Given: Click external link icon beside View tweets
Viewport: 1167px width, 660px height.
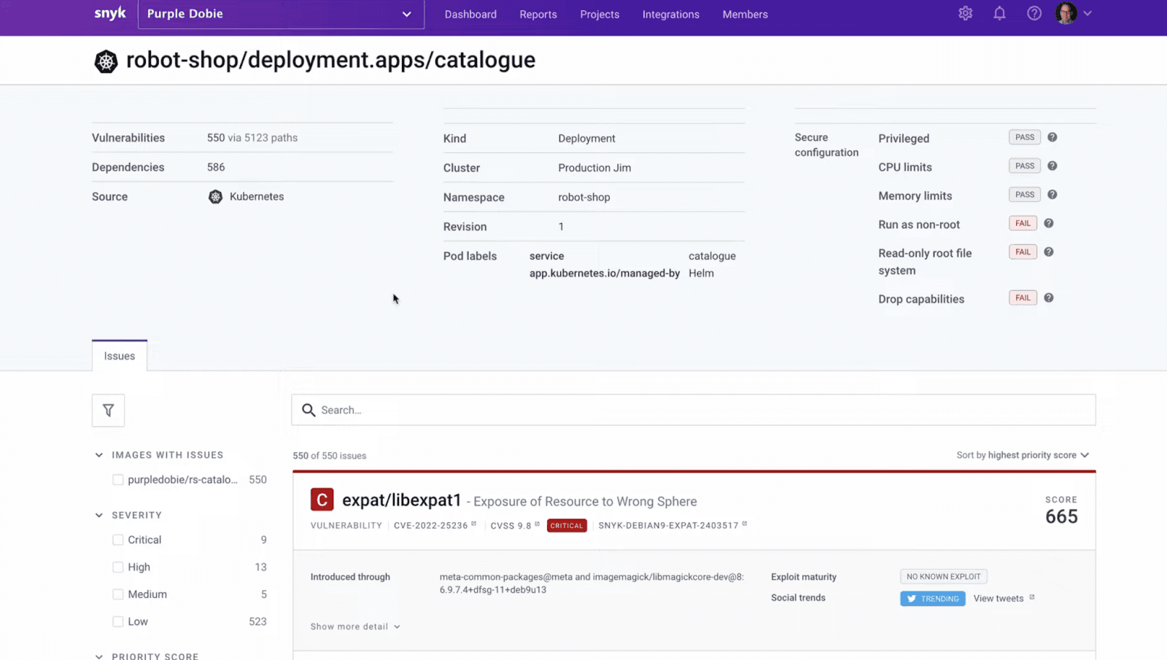Looking at the screenshot, I should point(1032,597).
